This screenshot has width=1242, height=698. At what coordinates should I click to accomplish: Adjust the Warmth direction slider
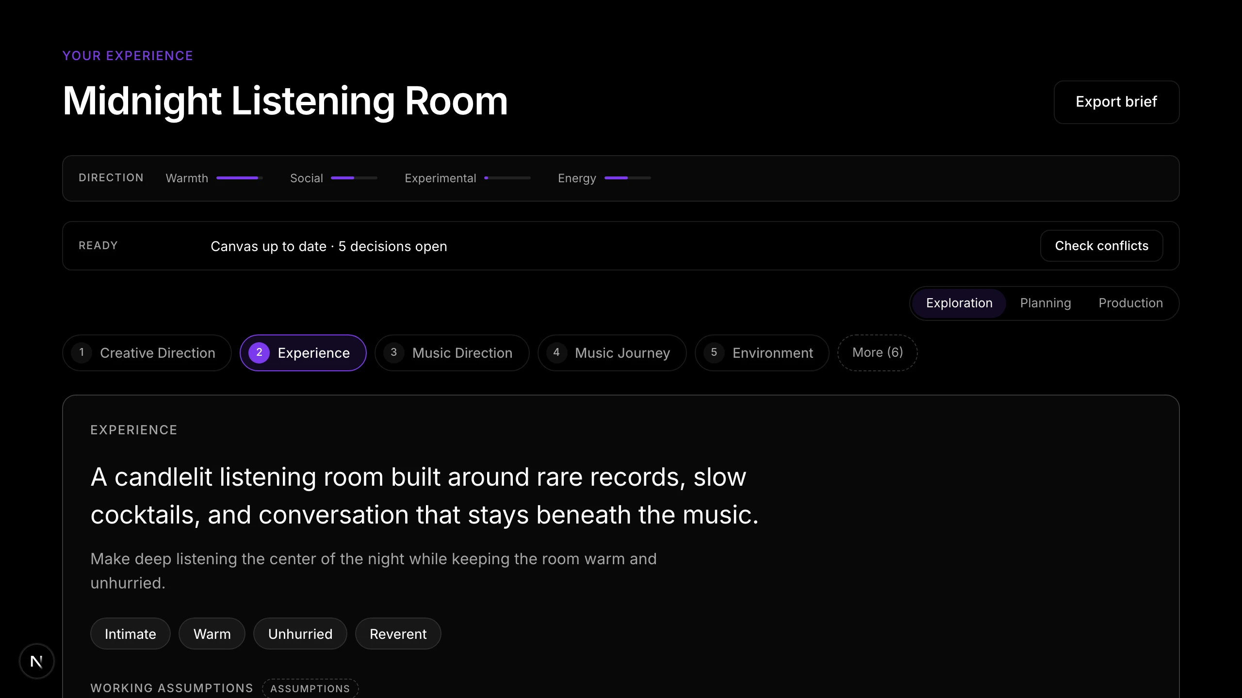pos(240,178)
